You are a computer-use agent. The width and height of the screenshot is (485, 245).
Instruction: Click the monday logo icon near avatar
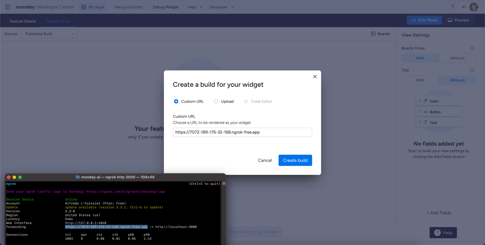pyautogui.click(x=464, y=7)
